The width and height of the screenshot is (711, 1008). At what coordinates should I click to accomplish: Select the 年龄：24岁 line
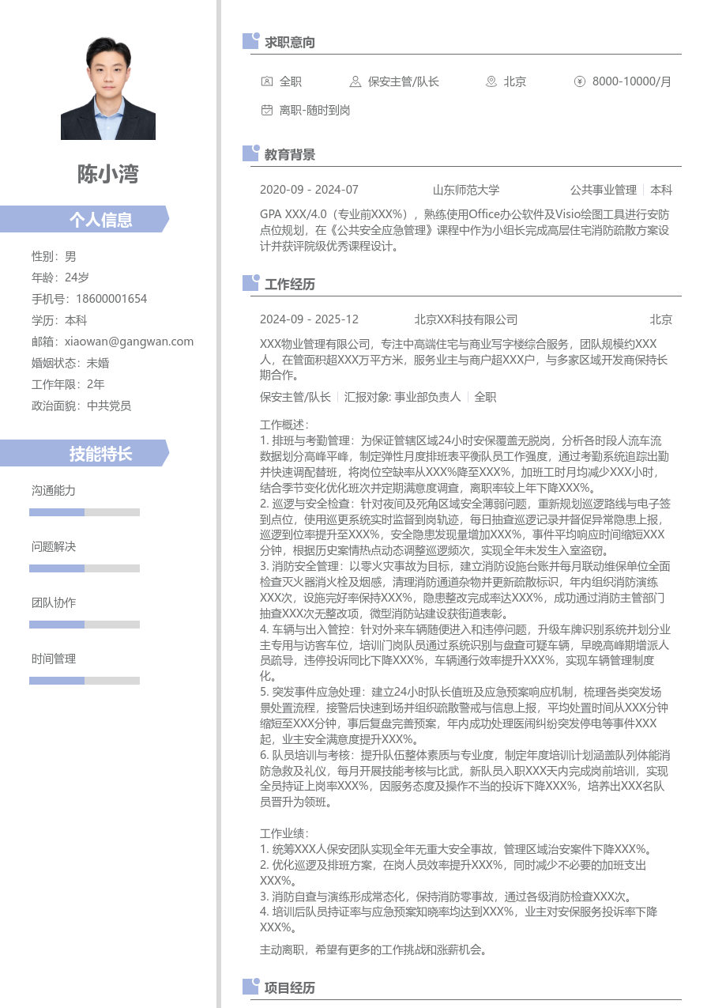[x=60, y=277]
